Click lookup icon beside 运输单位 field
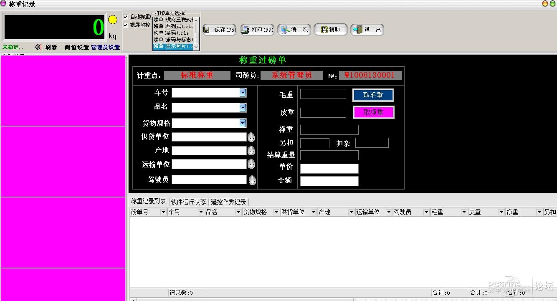The width and height of the screenshot is (557, 301). [x=251, y=164]
